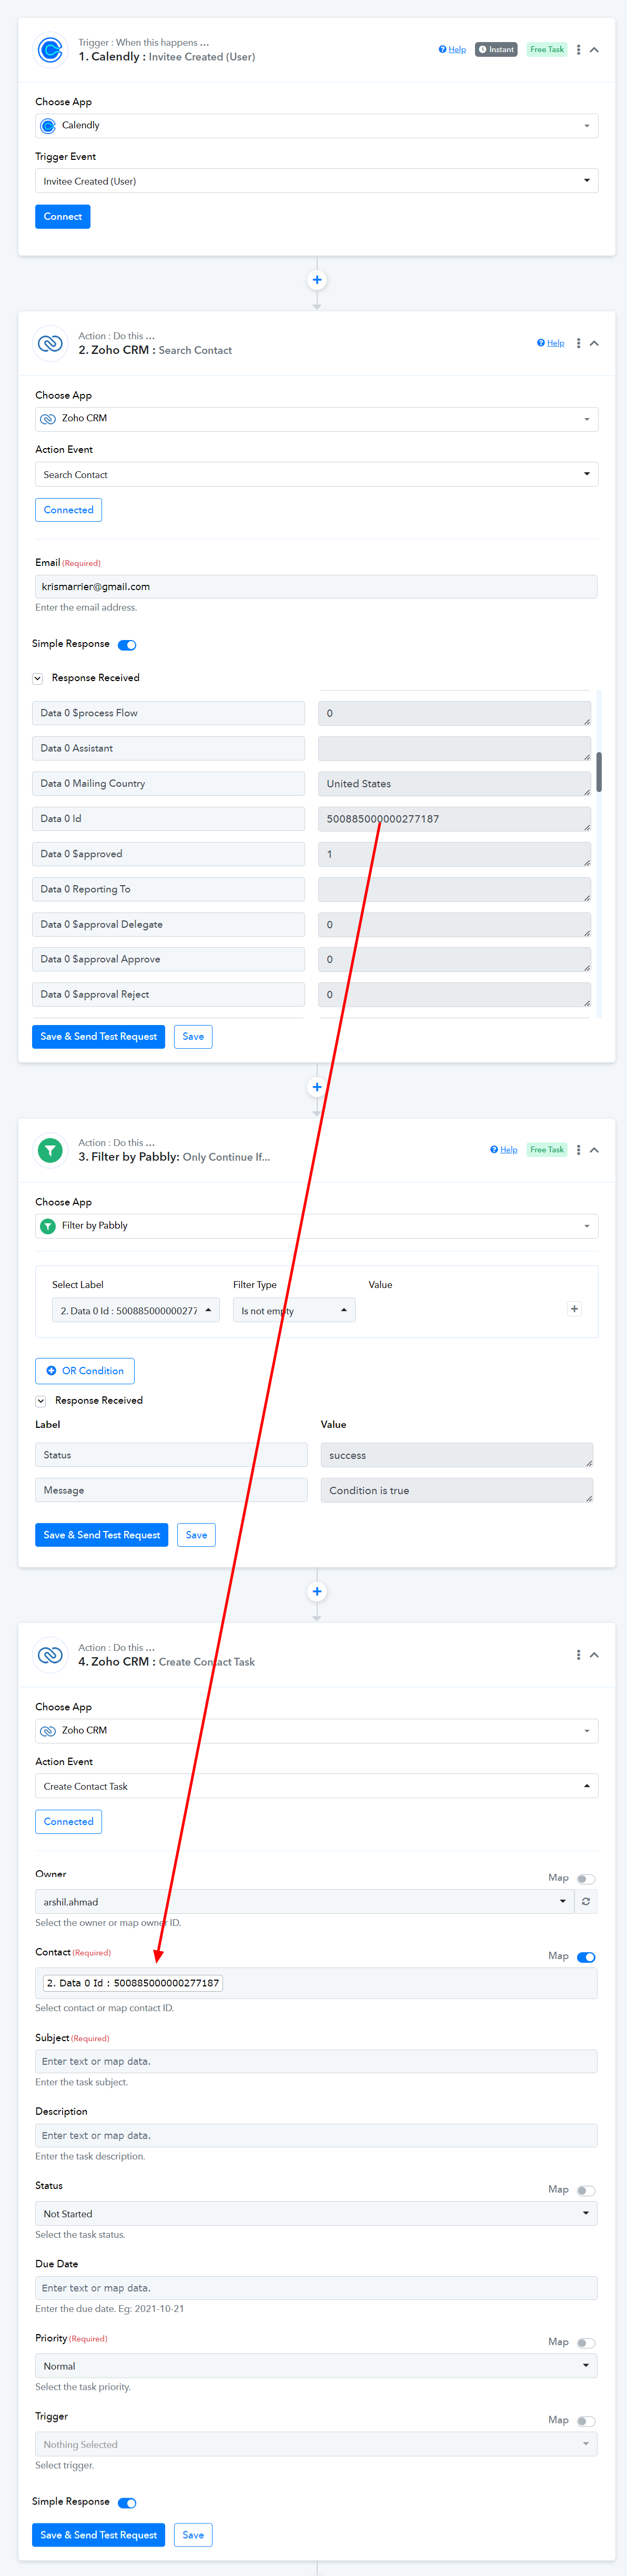Click the response list scrollbar in step 2
The height and width of the screenshot is (2576, 627).
(599, 772)
